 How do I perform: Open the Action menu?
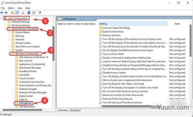coord(11,8)
